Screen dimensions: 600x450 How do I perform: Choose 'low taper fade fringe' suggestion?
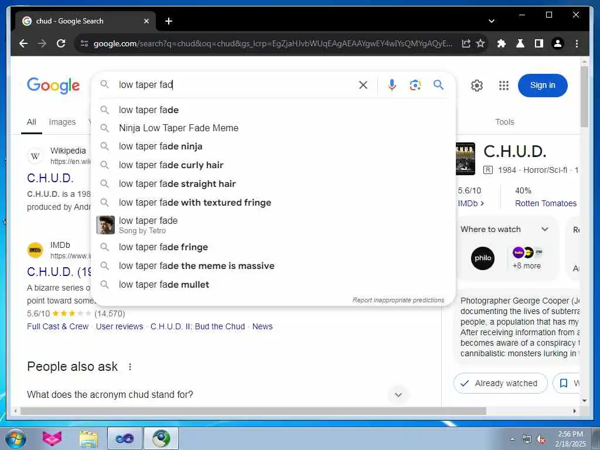[273, 247]
